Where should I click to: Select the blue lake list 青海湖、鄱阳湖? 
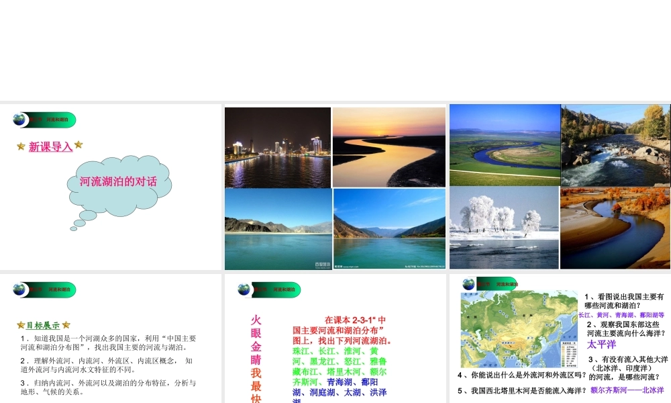coord(340,390)
